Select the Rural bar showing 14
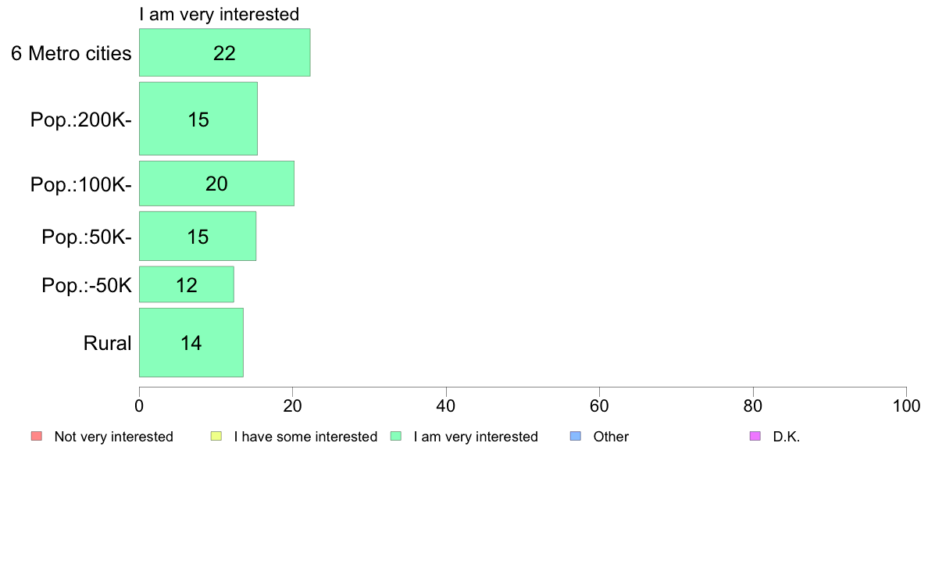The height and width of the screenshot is (575, 928). (x=191, y=342)
